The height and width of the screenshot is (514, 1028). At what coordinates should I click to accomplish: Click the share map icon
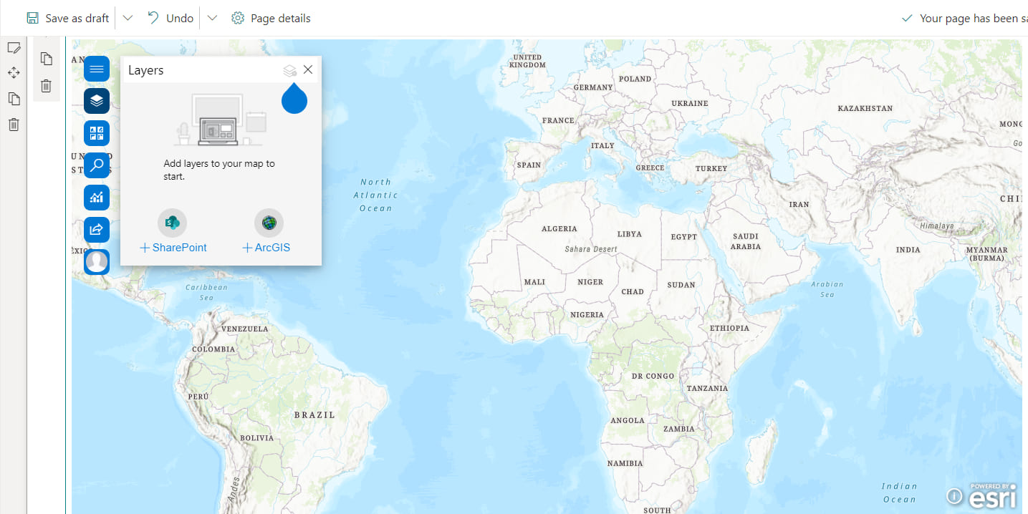97,230
